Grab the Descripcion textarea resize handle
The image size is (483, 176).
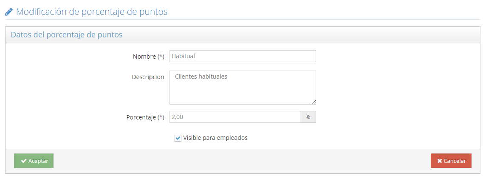click(x=314, y=102)
